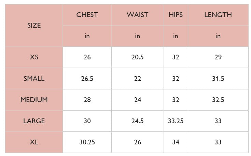Select the XL row label
This screenshot has width=251, height=156.
click(x=34, y=142)
